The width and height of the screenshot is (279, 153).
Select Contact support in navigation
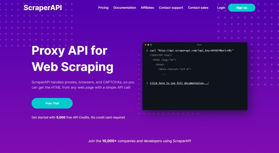click(x=171, y=8)
